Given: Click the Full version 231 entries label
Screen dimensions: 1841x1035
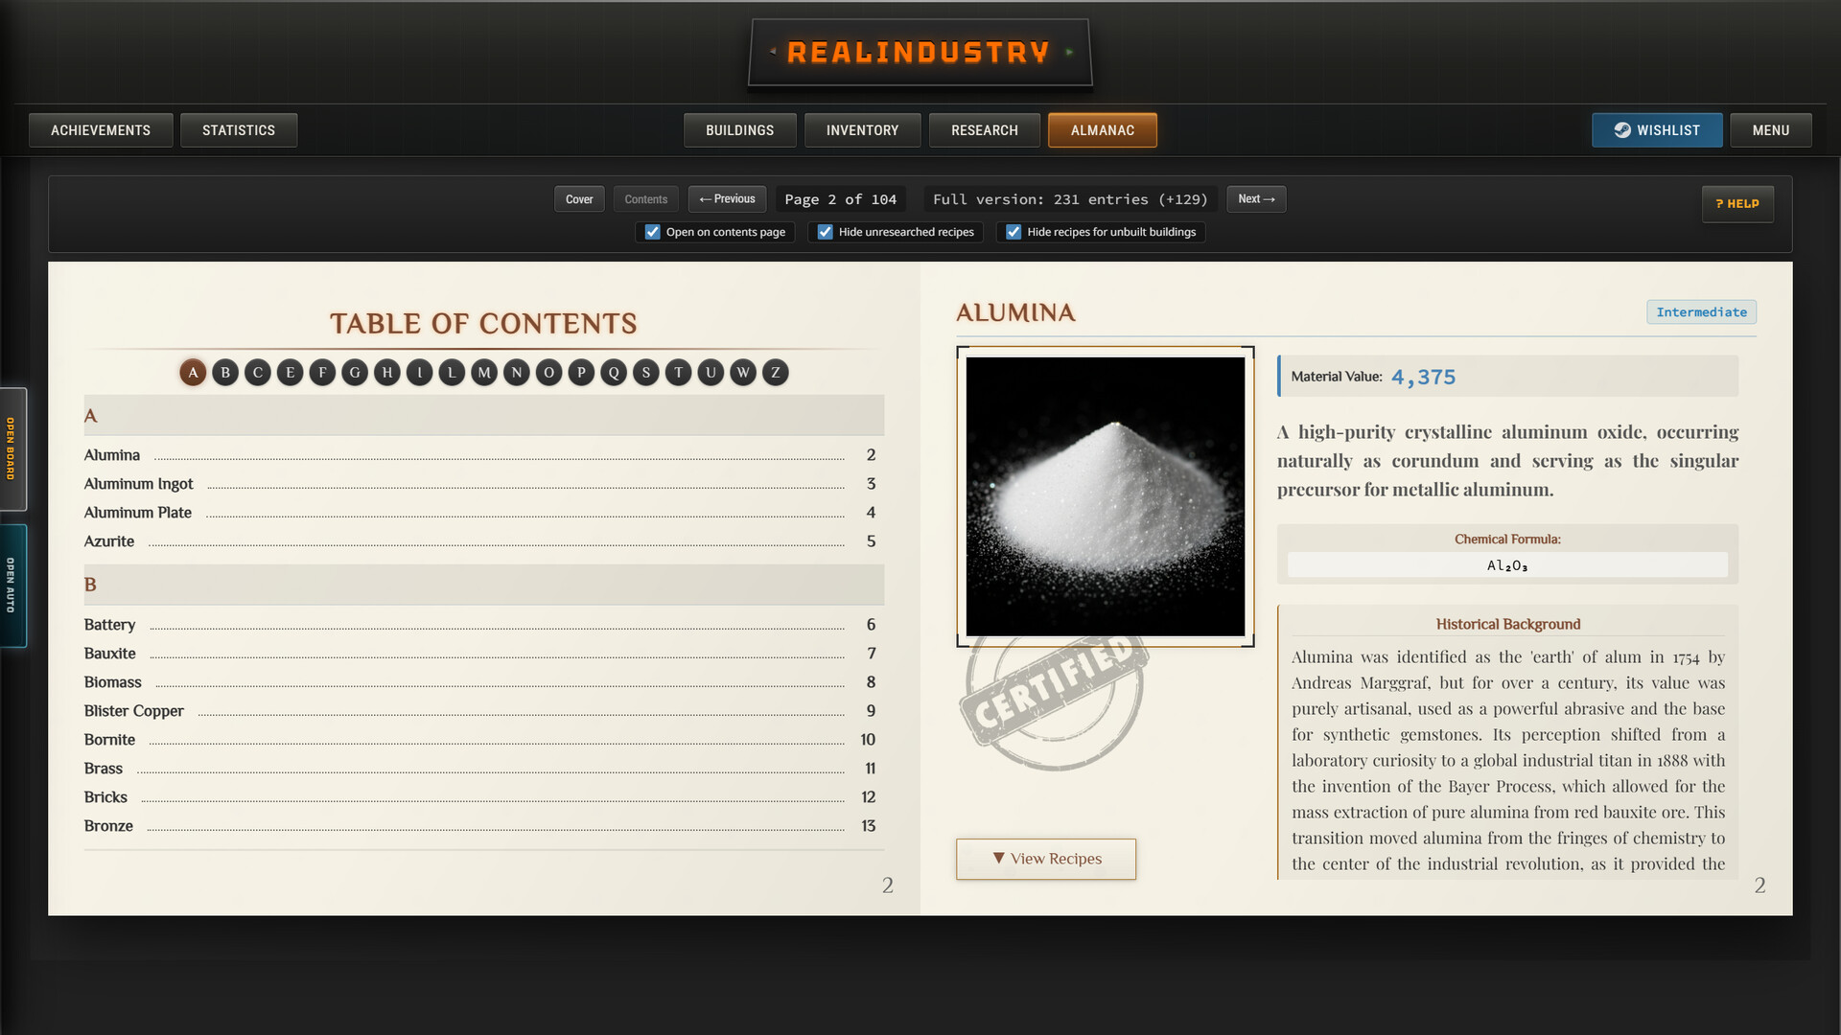Looking at the screenshot, I should click(x=1070, y=199).
